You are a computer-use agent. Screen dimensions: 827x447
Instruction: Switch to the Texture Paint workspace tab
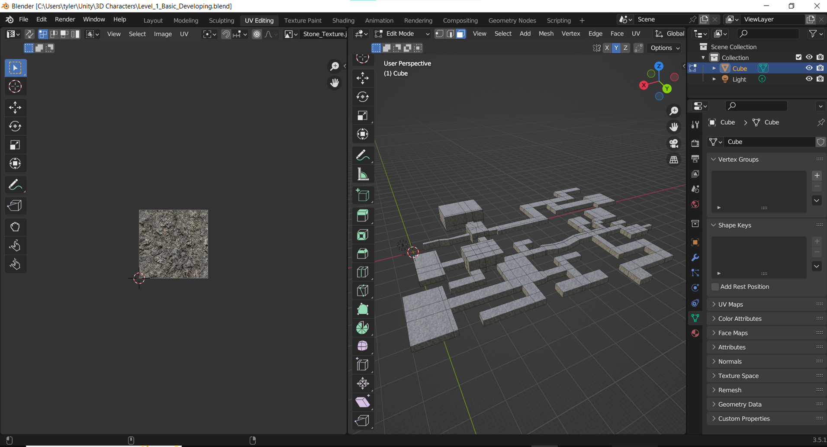(x=302, y=20)
